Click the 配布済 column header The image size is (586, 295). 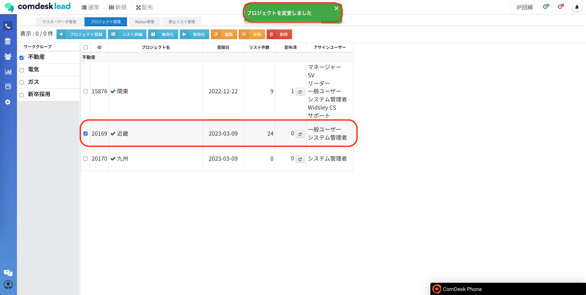point(290,47)
